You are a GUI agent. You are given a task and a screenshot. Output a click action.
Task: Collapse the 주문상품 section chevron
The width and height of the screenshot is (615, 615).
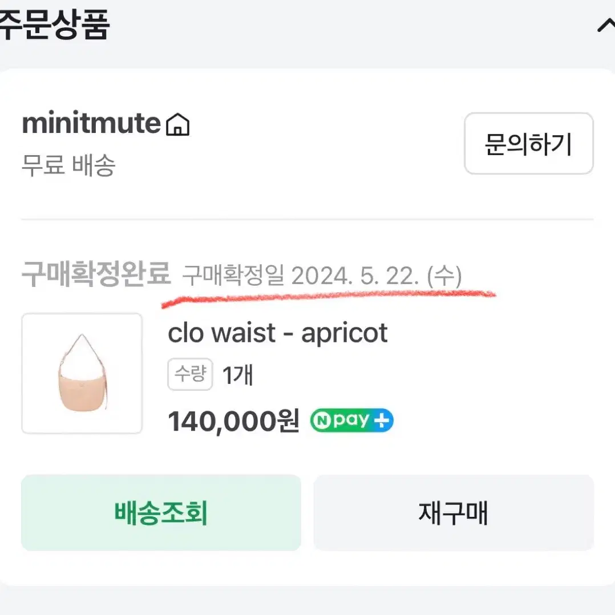(x=606, y=26)
